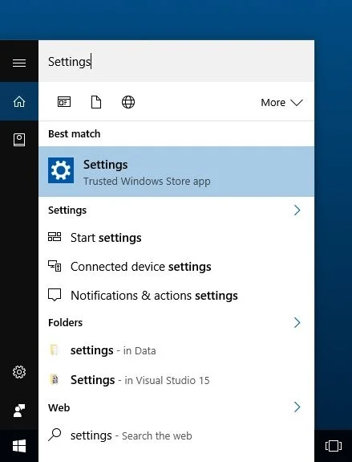This screenshot has height=462, width=352.
Task: Expand the More filters dropdown
Action: 281,103
